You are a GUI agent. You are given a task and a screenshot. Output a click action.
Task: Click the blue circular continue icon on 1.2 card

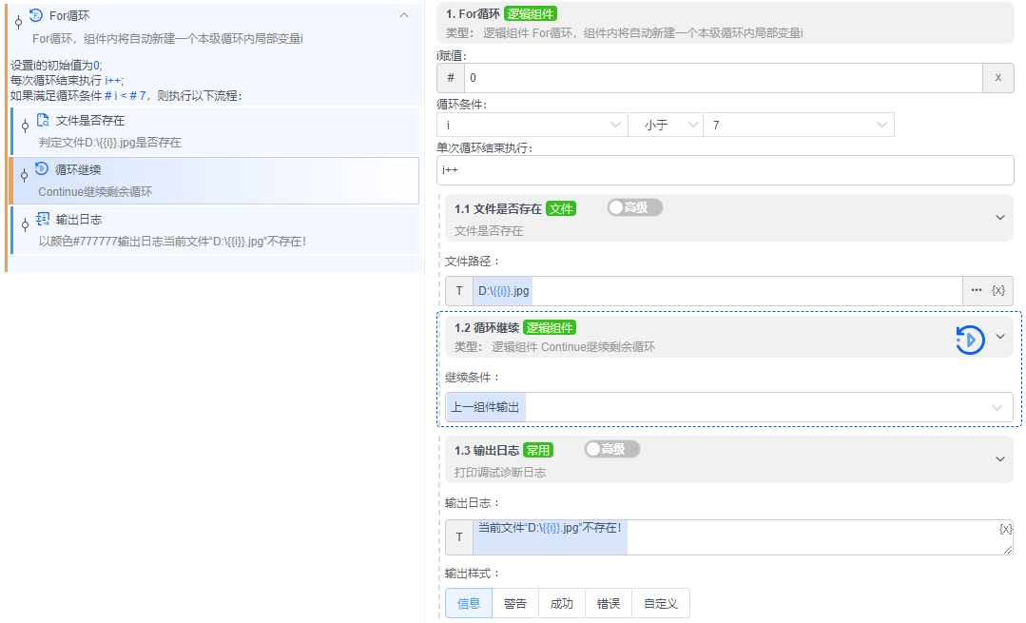969,340
